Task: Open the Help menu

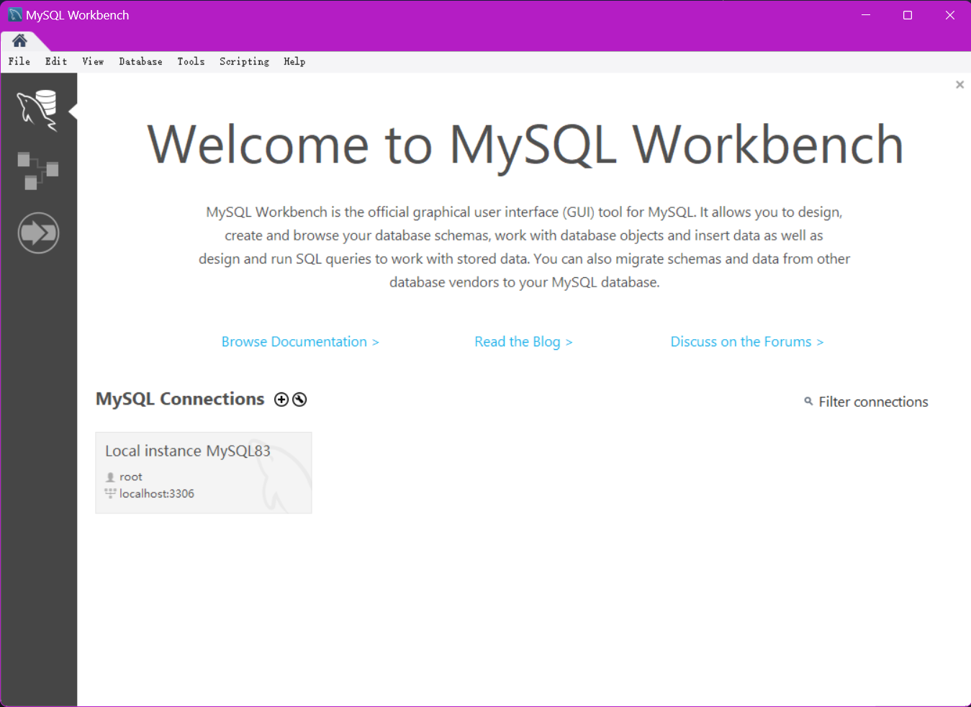Action: (294, 62)
